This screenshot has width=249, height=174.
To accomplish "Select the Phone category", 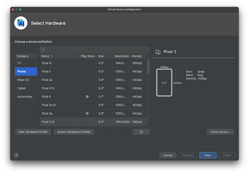I will 26,72.
